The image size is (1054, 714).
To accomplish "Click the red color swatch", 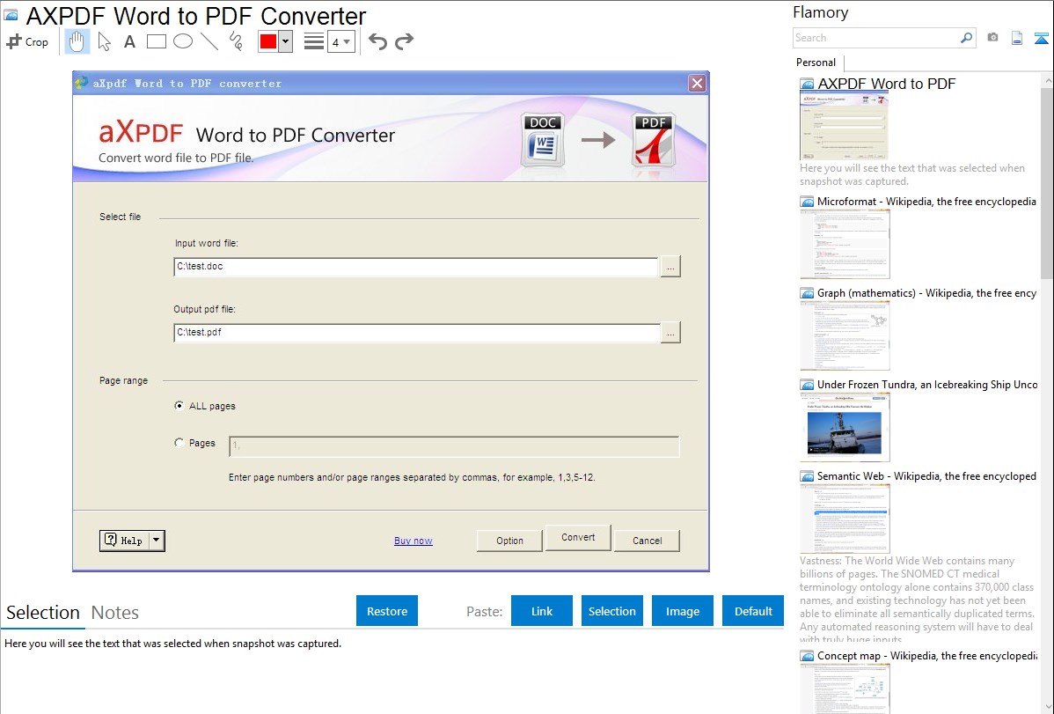I will click(x=268, y=41).
